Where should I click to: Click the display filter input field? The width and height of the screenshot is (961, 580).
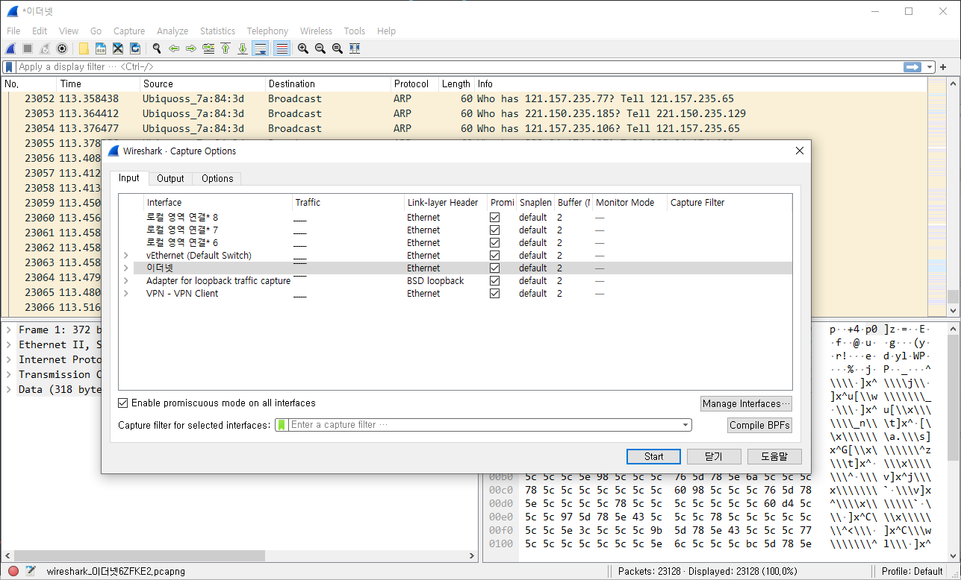tap(458, 67)
